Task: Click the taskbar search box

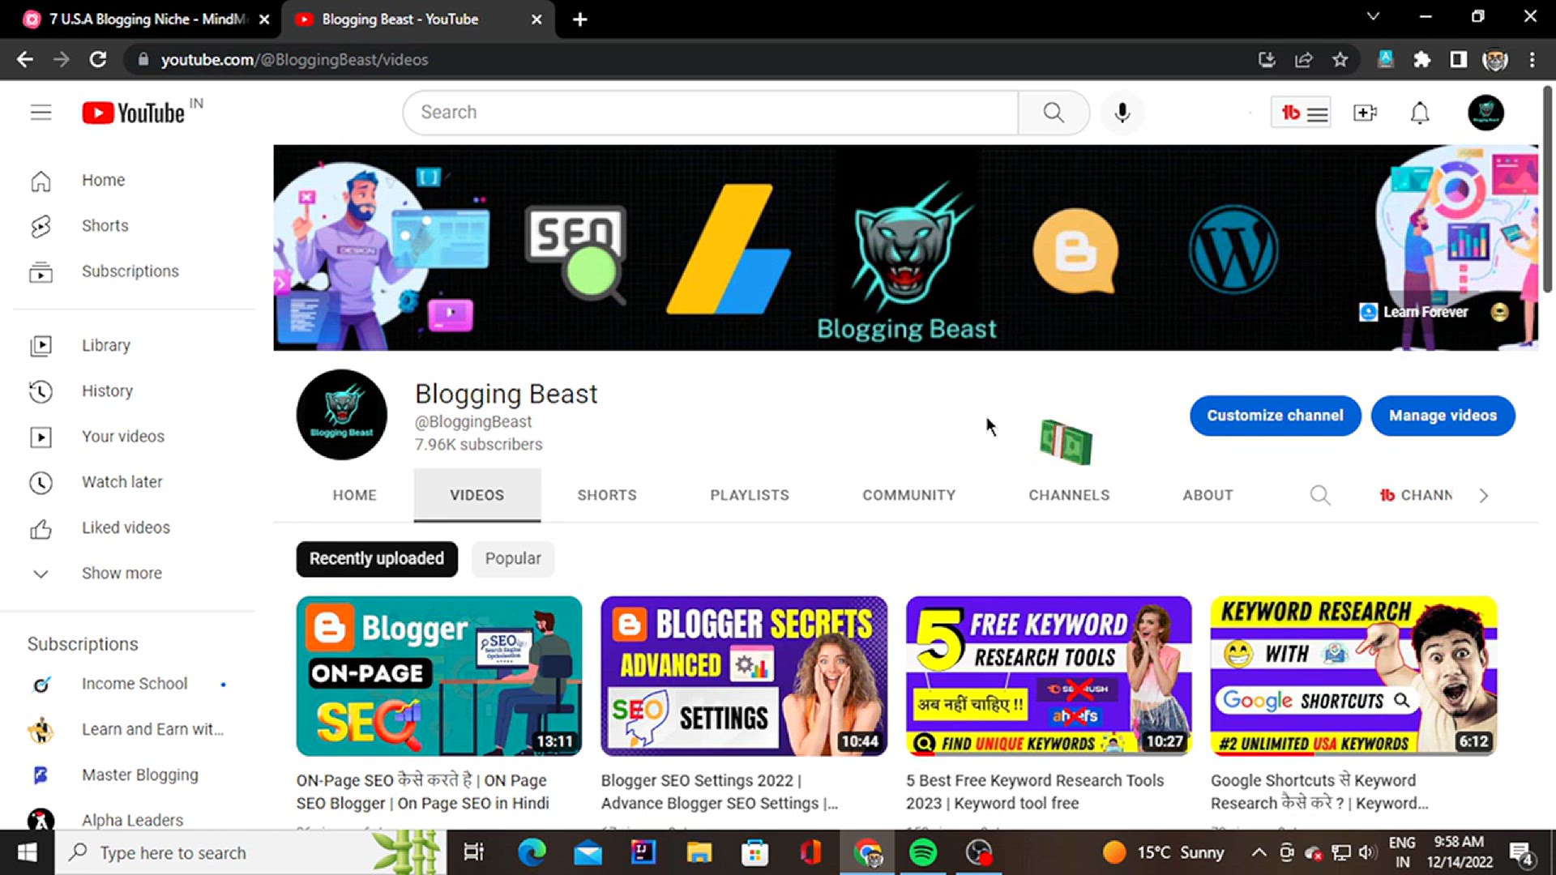Action: [250, 852]
